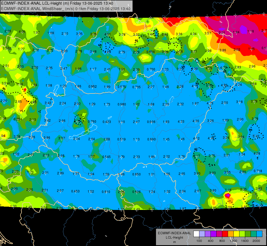
Task: Click the legend title ECMWF-INDEX-ANAL
Action: [174, 233]
